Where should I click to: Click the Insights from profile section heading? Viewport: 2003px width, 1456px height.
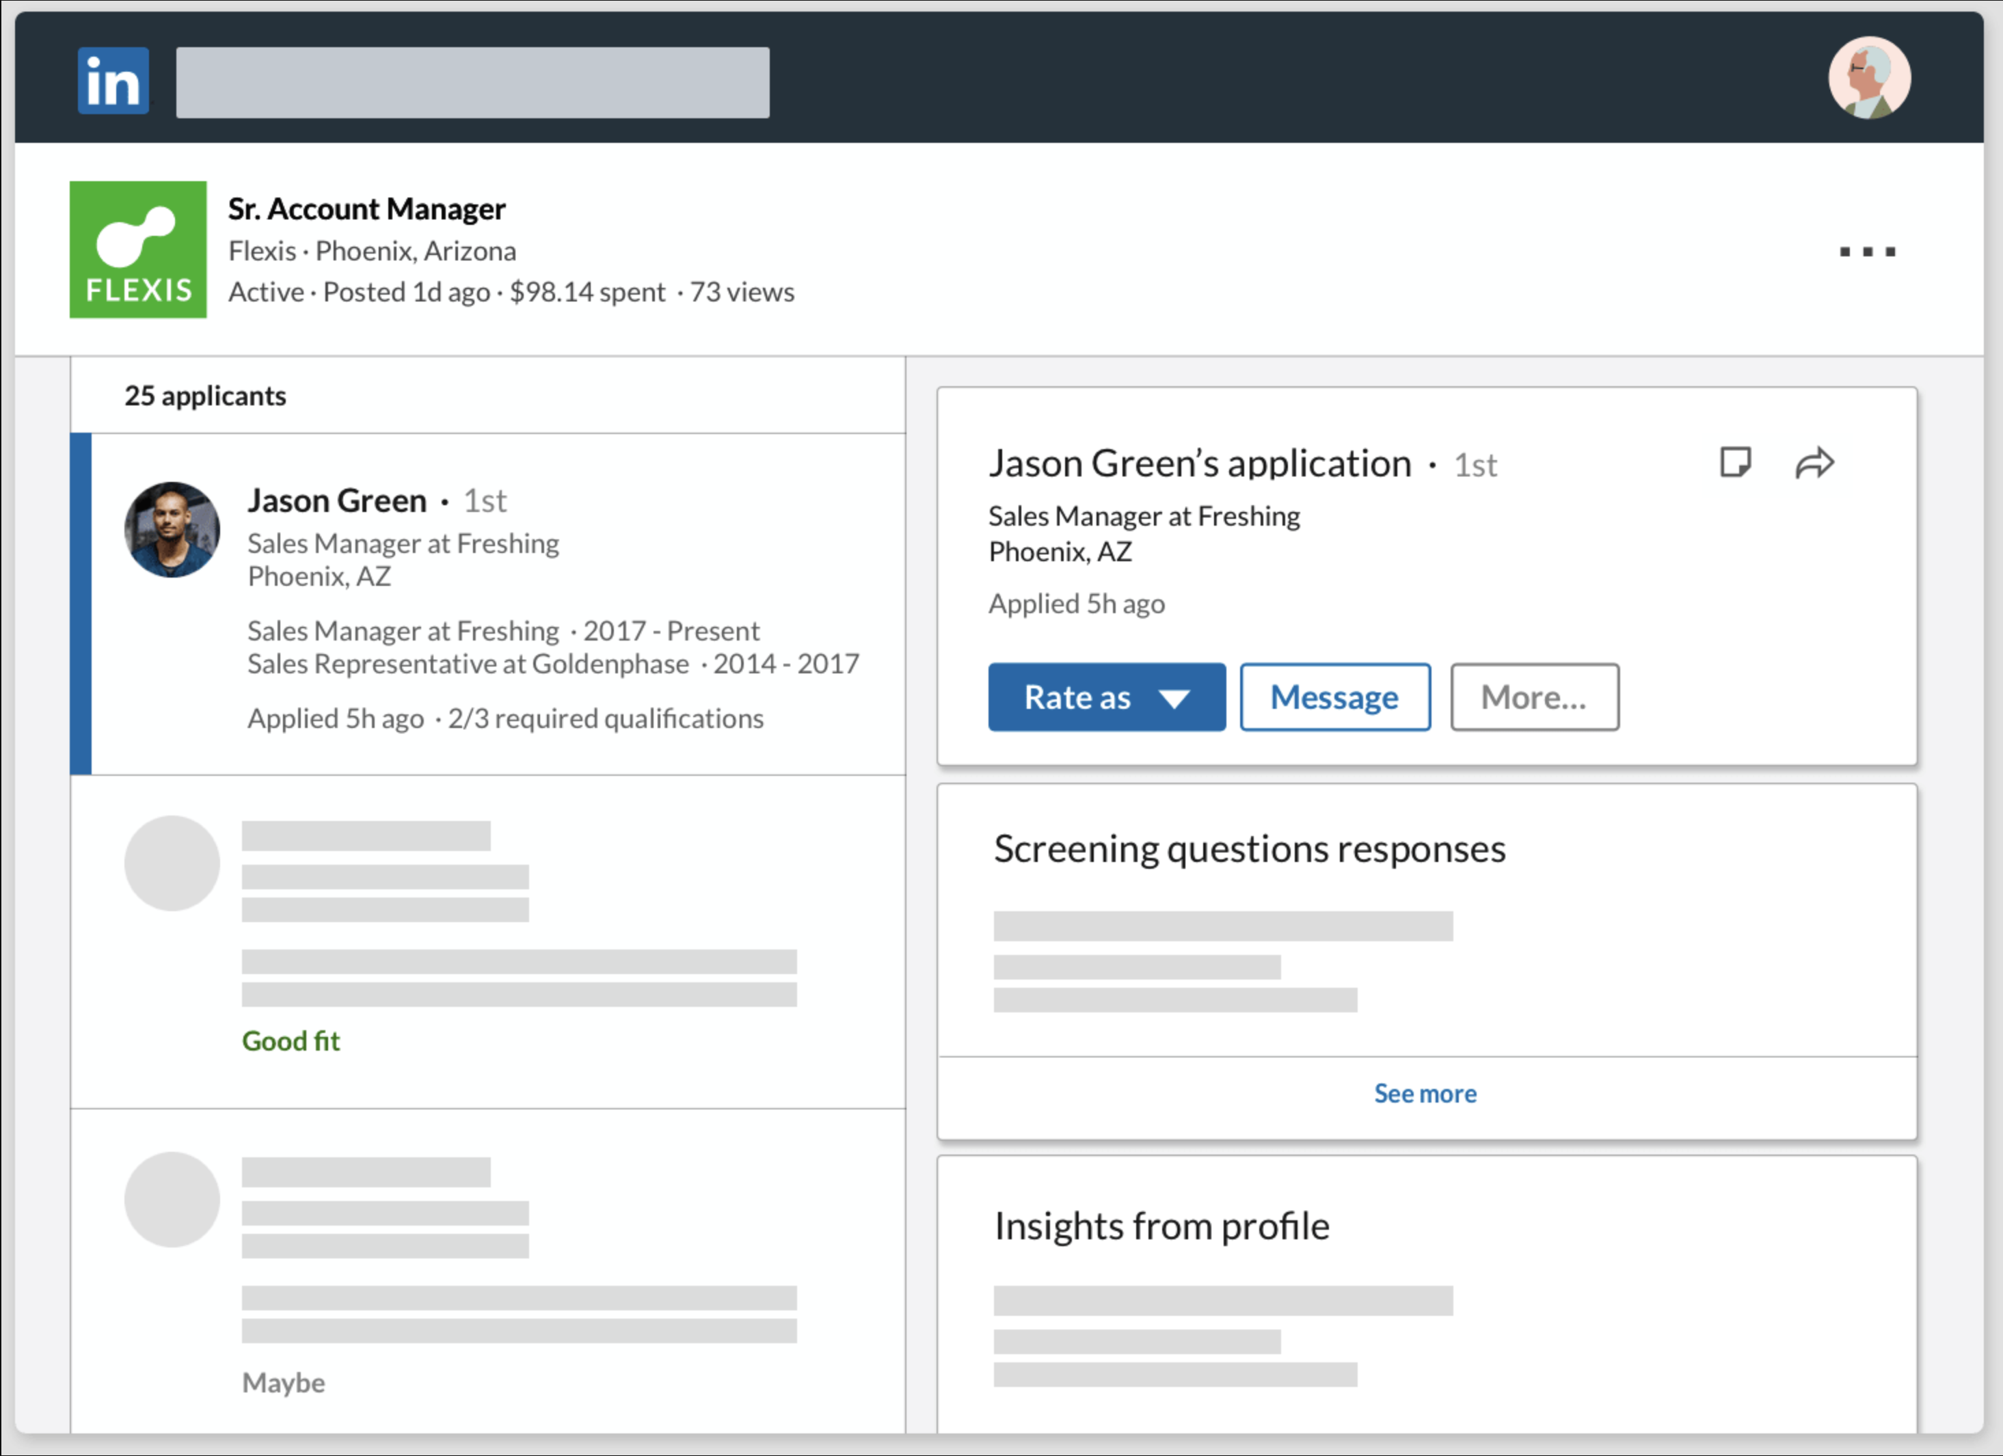click(x=1161, y=1226)
